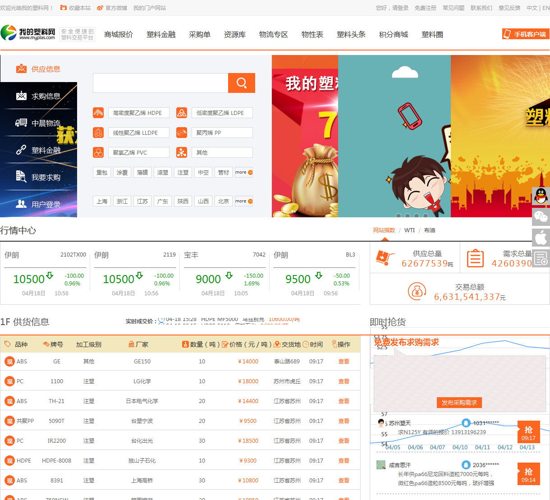Click the 我的门户网站 link
550x500 pixels.
[150, 8]
